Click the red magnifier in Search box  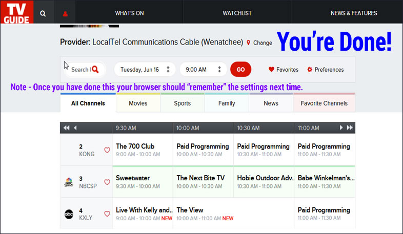[x=95, y=69]
